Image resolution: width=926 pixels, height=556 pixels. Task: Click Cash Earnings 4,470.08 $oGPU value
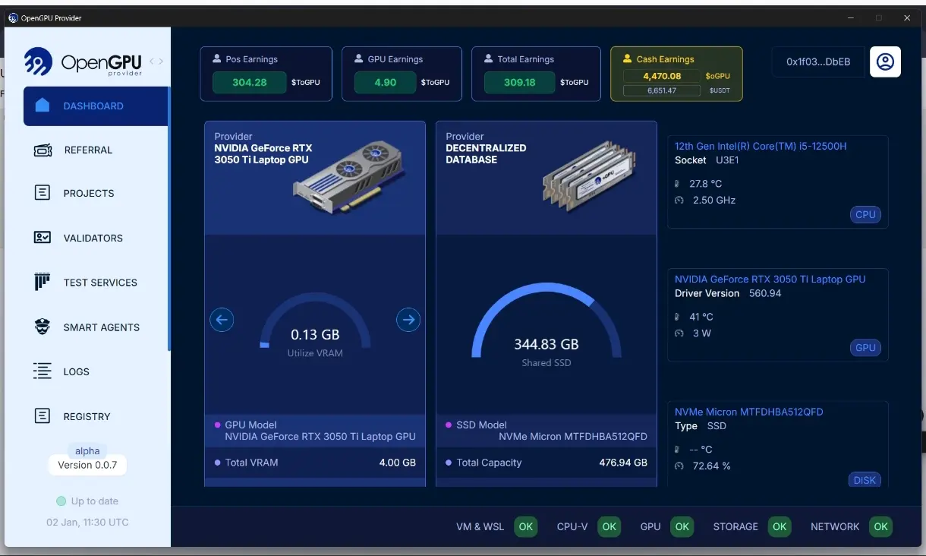pyautogui.click(x=662, y=76)
